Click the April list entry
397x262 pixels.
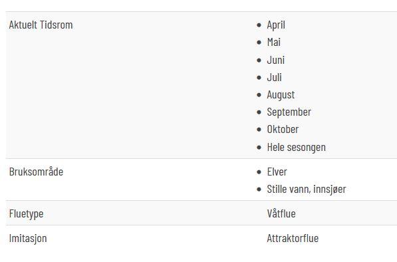click(x=276, y=25)
